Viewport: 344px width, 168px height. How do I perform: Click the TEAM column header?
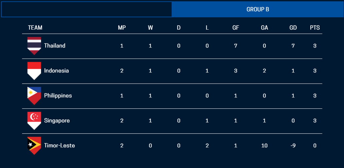(35, 28)
